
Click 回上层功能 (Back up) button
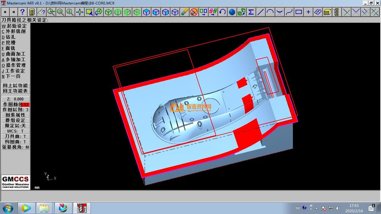pyautogui.click(x=15, y=86)
